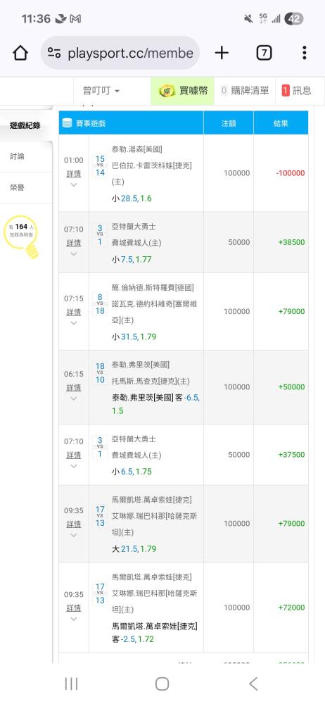Open the browser three-dot menu
The height and width of the screenshot is (704, 325).
coord(305,53)
